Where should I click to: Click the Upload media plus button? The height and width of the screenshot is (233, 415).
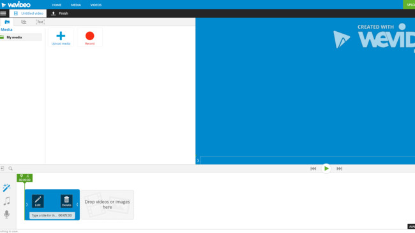(61, 38)
